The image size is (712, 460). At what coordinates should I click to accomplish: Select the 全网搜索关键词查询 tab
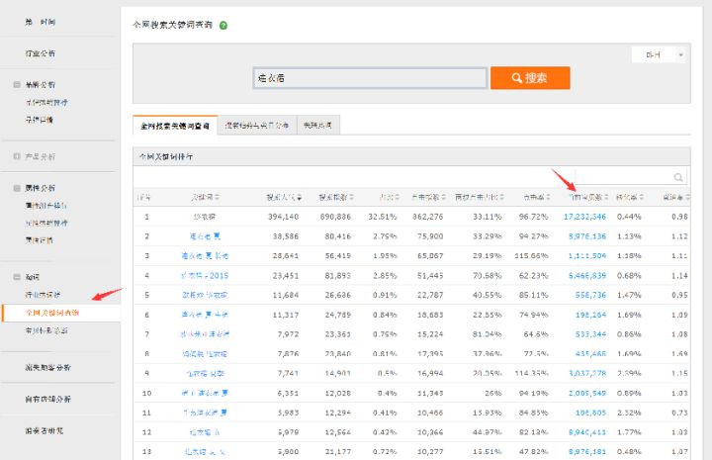click(x=173, y=126)
